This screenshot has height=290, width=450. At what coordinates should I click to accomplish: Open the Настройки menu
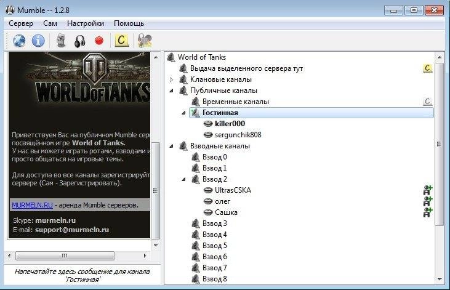tap(86, 23)
